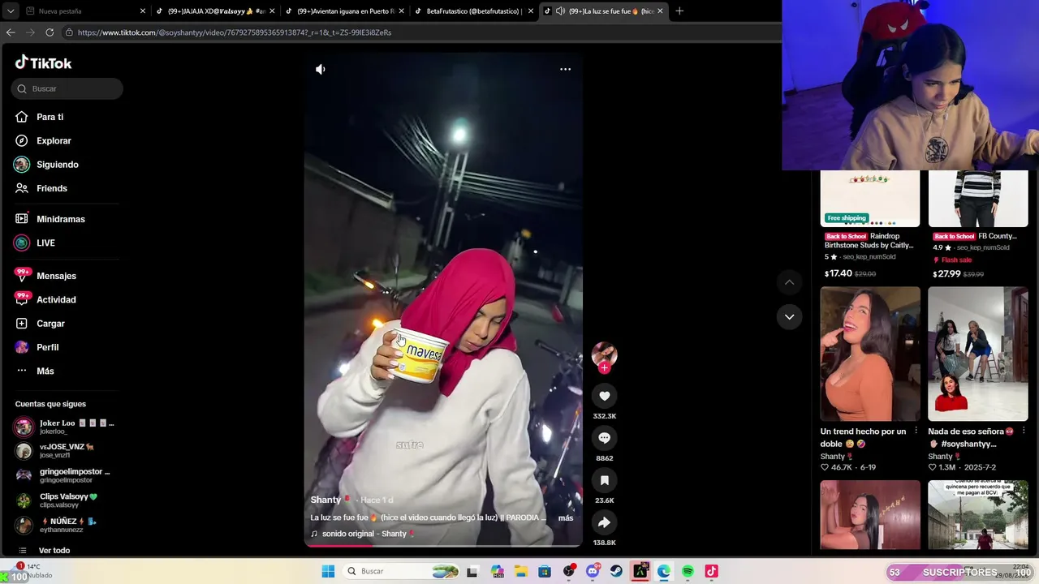
Task: Click the browser address bar URL
Action: (x=235, y=32)
